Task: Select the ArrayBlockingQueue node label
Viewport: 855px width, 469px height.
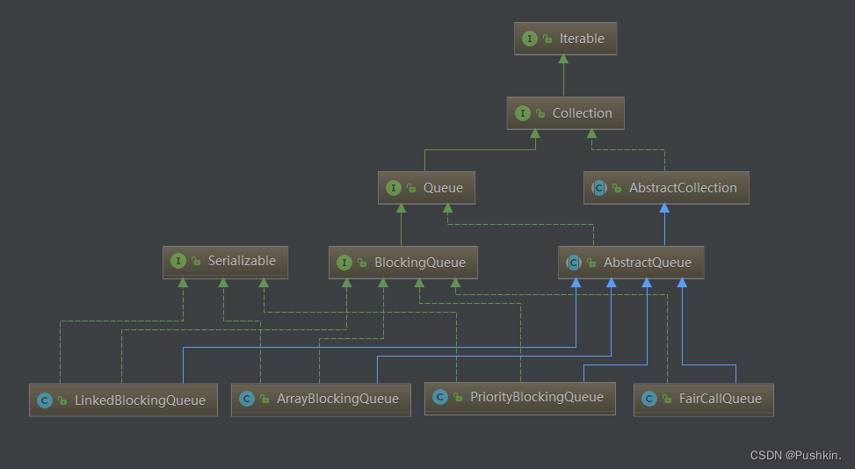Action: [x=337, y=399]
